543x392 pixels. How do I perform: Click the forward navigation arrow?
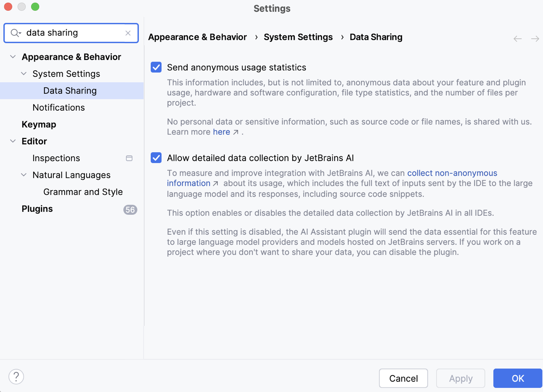tap(535, 38)
